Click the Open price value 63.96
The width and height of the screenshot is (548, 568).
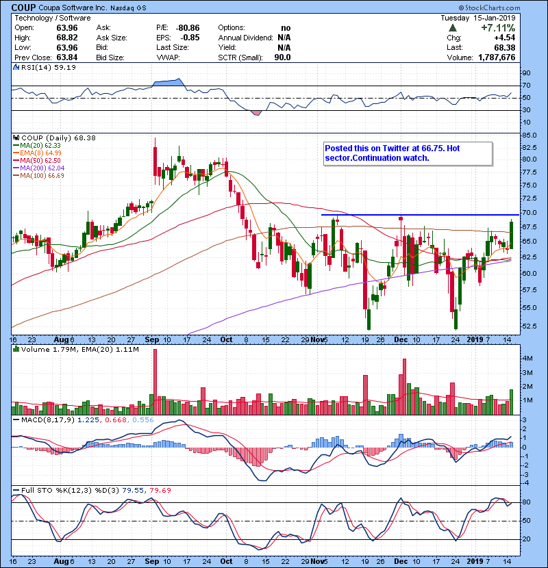tap(67, 28)
